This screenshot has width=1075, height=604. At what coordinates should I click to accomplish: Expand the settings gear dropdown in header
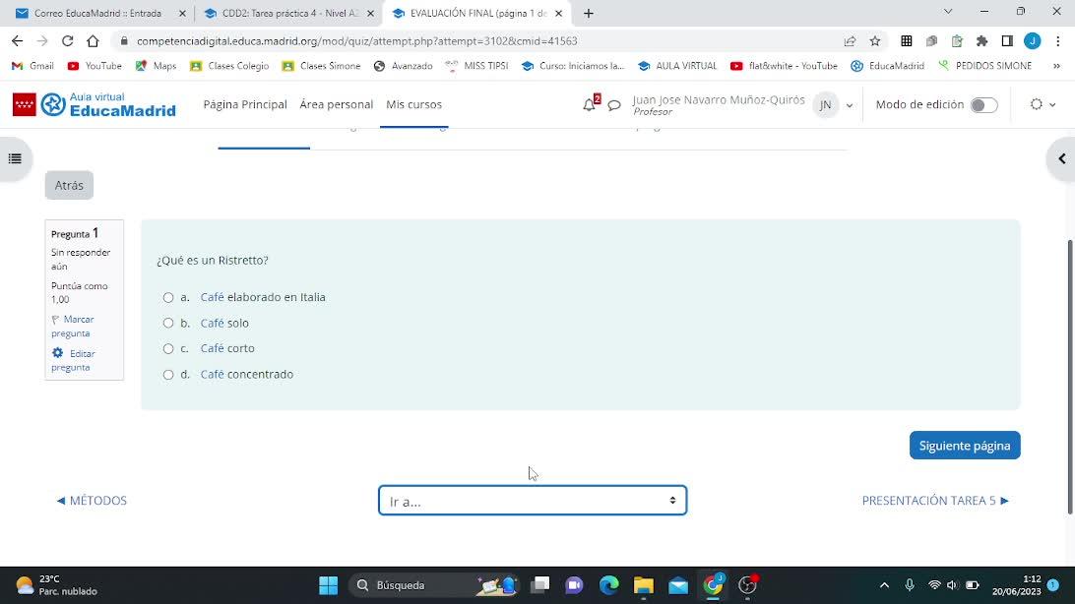click(x=1043, y=105)
